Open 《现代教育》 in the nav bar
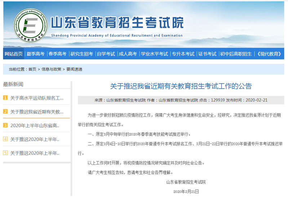 click(x=269, y=54)
